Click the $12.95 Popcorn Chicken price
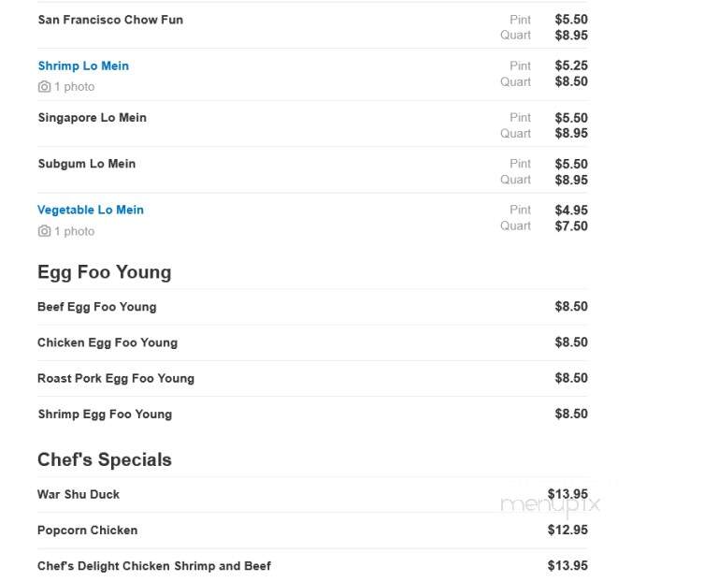Image resolution: width=718 pixels, height=582 pixels. pyautogui.click(x=567, y=531)
